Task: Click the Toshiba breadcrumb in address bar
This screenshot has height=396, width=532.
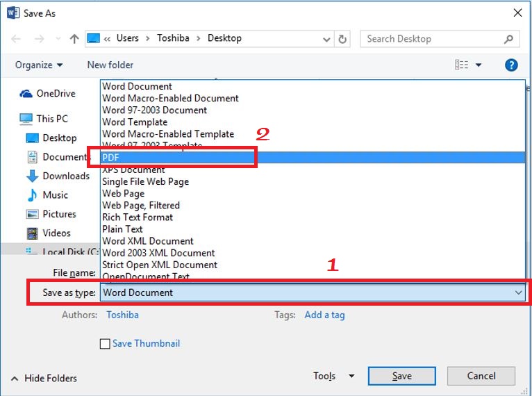Action: [x=173, y=38]
